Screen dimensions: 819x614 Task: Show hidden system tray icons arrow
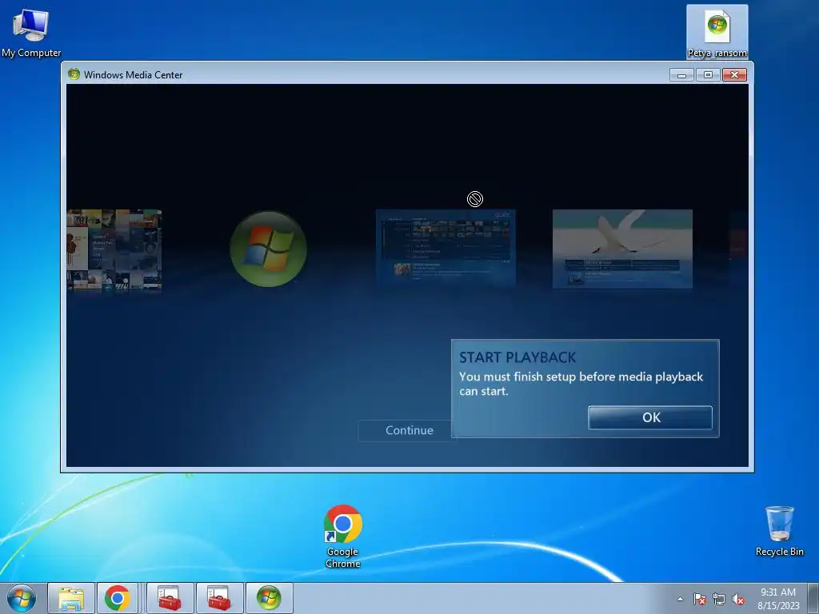[x=680, y=599]
